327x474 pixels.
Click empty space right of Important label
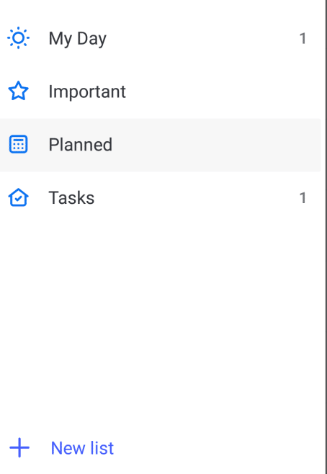click(x=220, y=91)
